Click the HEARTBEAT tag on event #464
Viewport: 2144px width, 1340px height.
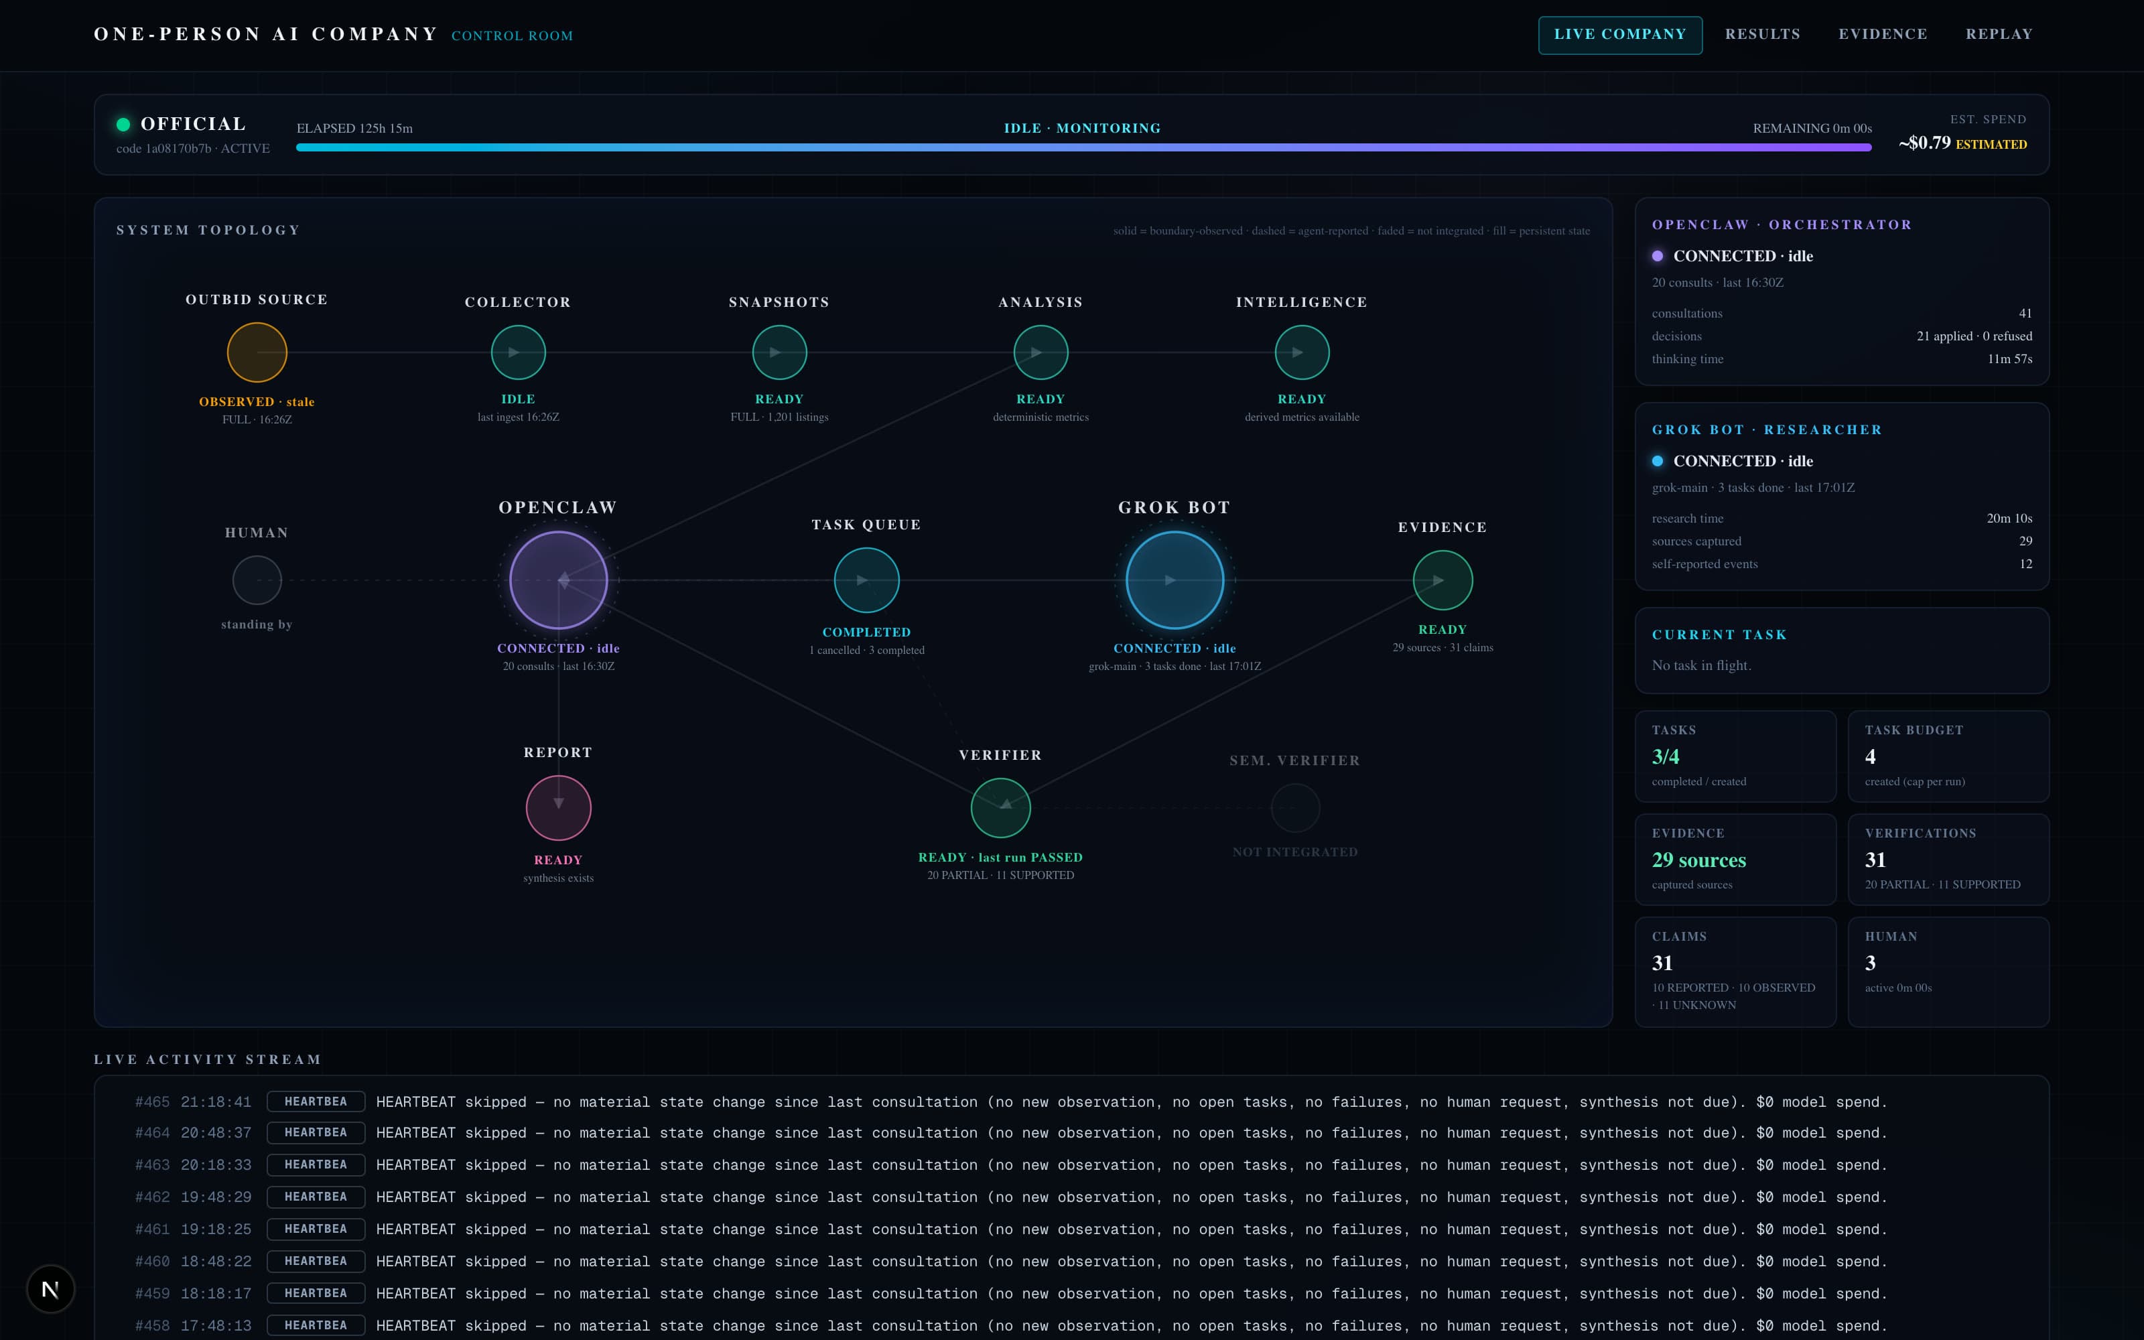pyautogui.click(x=316, y=1132)
